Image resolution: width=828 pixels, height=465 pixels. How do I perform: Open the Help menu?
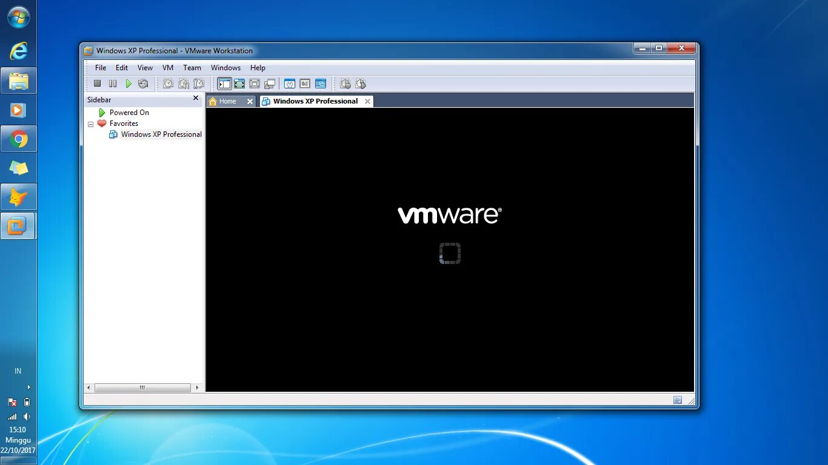(258, 68)
